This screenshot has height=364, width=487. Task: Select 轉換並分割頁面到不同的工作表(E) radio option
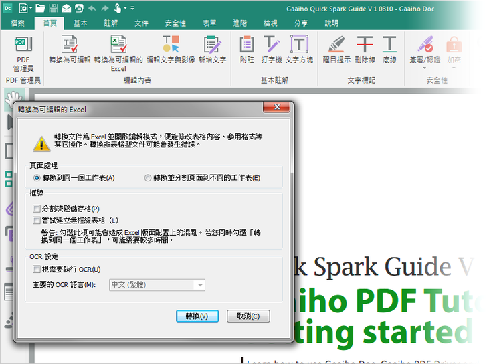tap(202, 178)
